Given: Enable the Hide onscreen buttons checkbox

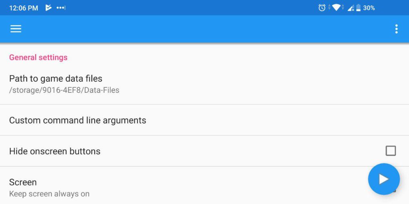Looking at the screenshot, I should pos(391,151).
